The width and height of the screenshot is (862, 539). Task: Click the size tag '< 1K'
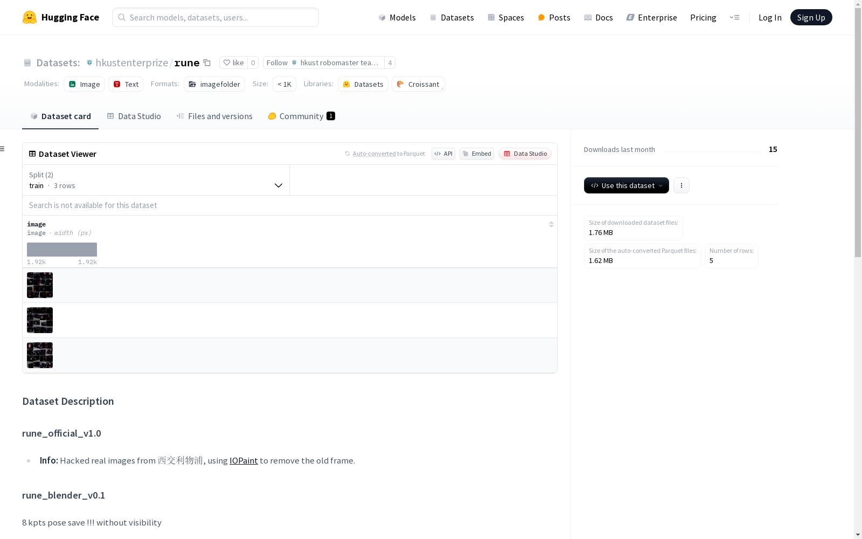284,84
